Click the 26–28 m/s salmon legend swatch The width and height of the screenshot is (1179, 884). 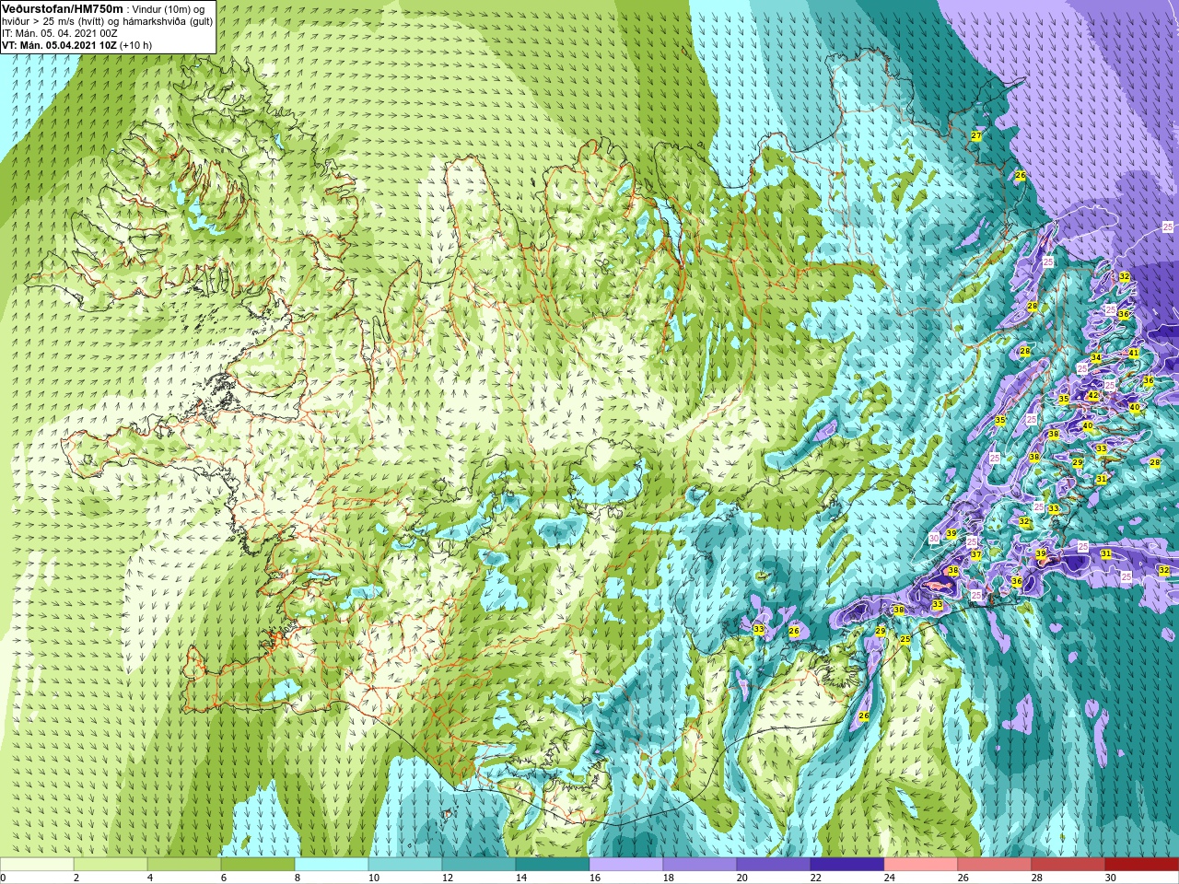click(x=995, y=864)
